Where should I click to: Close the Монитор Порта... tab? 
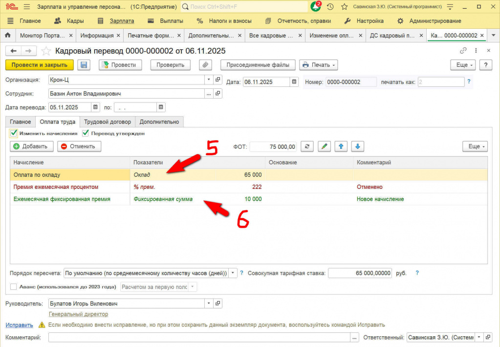pos(71,36)
